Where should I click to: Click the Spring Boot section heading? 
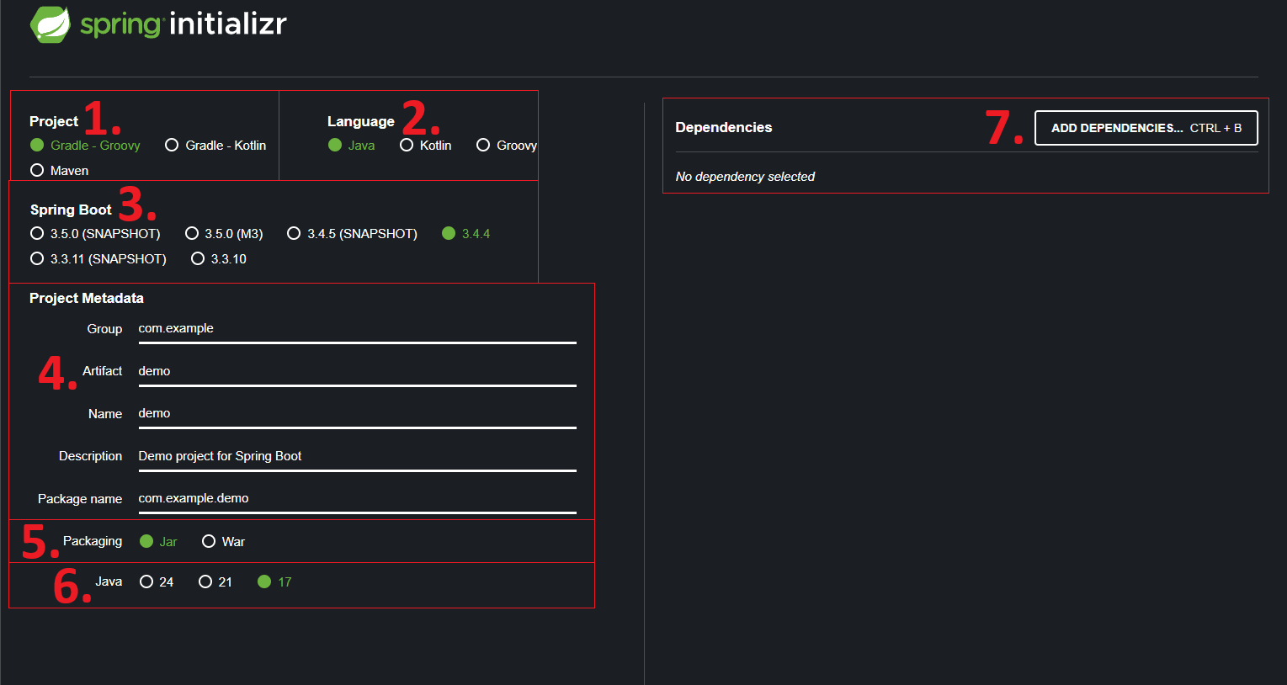(71, 210)
